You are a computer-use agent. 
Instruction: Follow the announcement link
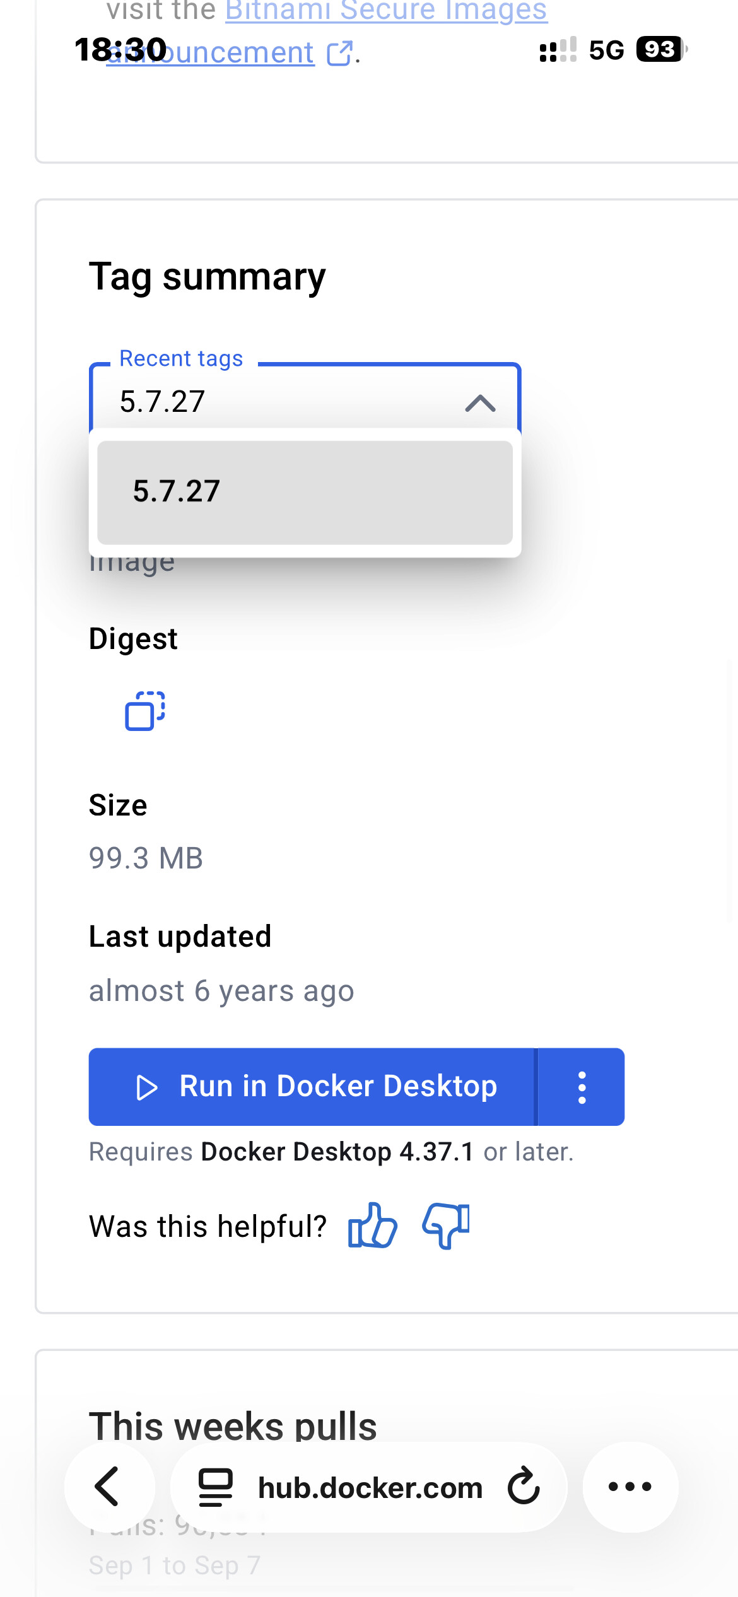pyautogui.click(x=210, y=53)
